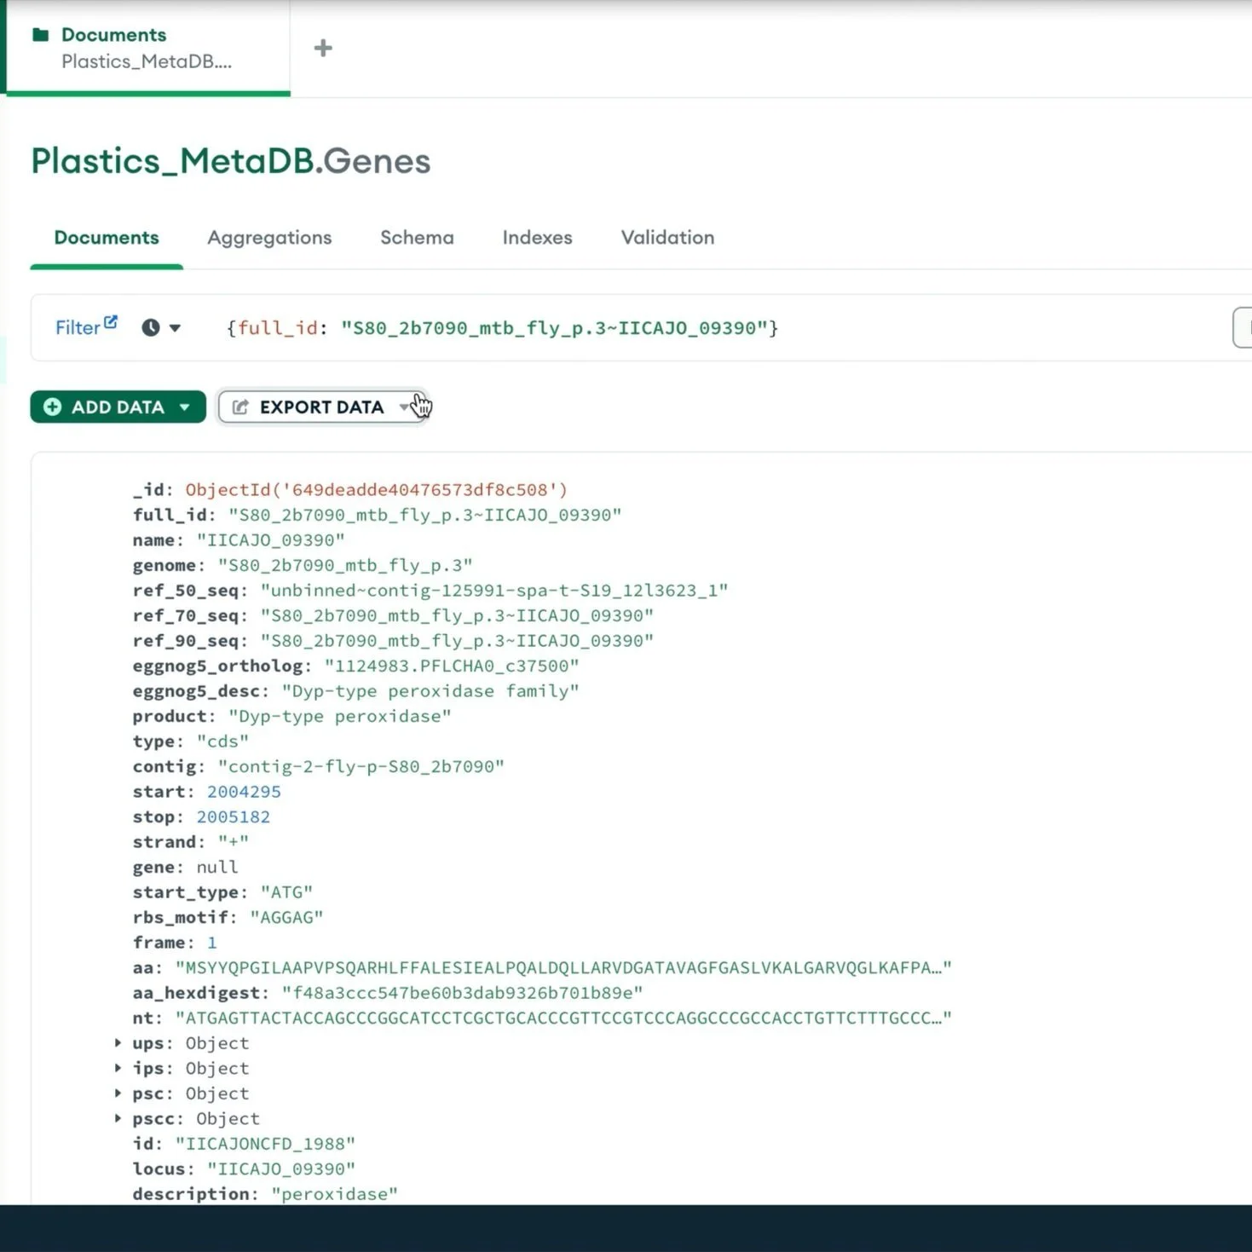Click the aa_hexdigest hash value
This screenshot has height=1252, width=1252.
[463, 992]
